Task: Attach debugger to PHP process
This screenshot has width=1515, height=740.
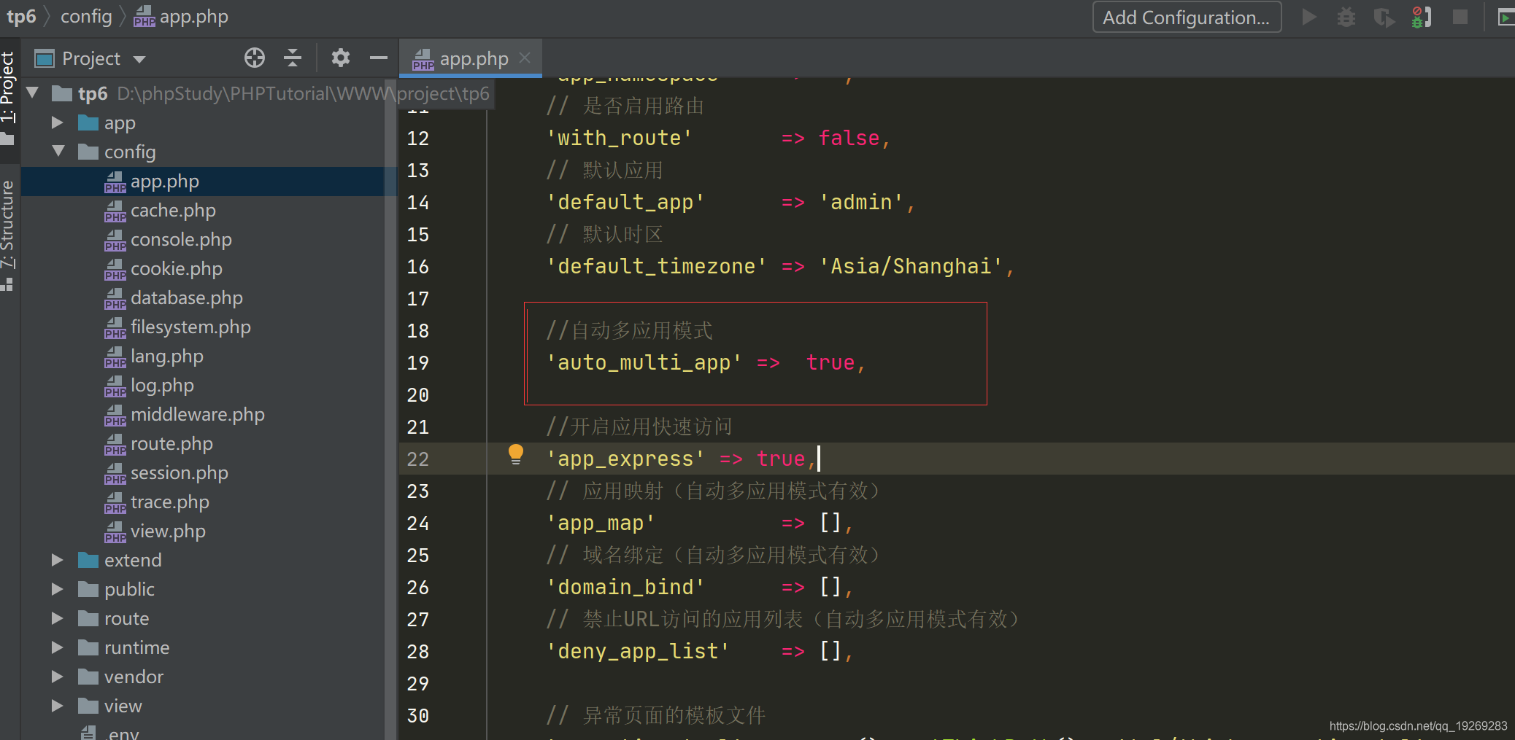Action: 1422,17
